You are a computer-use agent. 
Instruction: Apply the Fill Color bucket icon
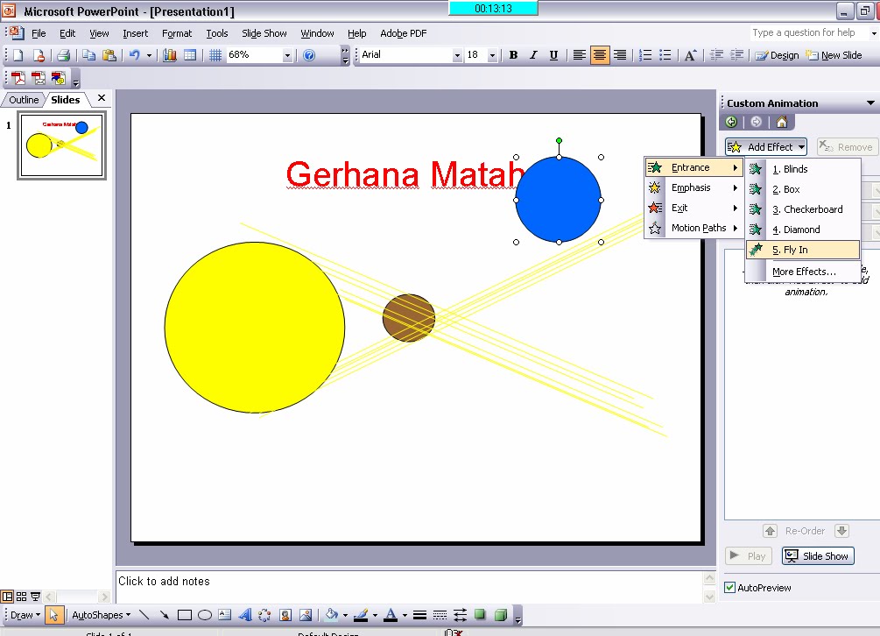pos(333,615)
